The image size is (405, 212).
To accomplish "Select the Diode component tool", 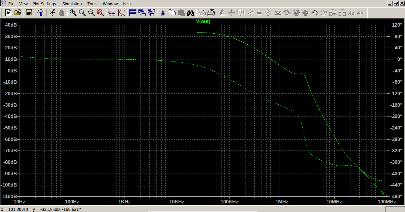I will [278, 13].
